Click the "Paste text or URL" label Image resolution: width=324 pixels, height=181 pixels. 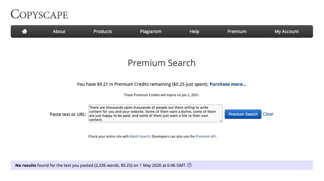tap(68, 114)
